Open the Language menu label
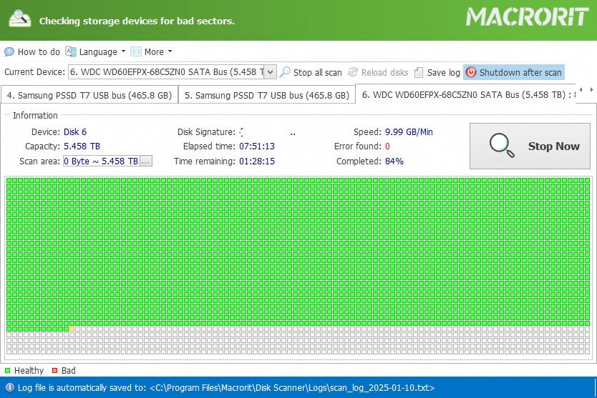 98,51
